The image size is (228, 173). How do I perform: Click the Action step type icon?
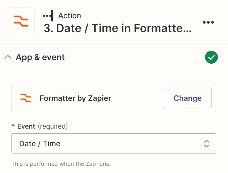pyautogui.click(x=48, y=16)
